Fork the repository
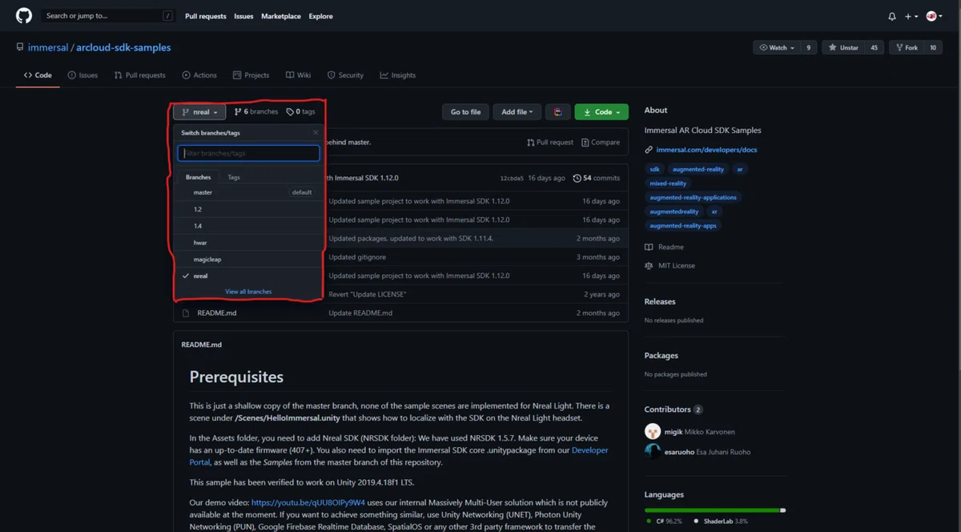Image resolution: width=961 pixels, height=532 pixels. click(x=907, y=48)
